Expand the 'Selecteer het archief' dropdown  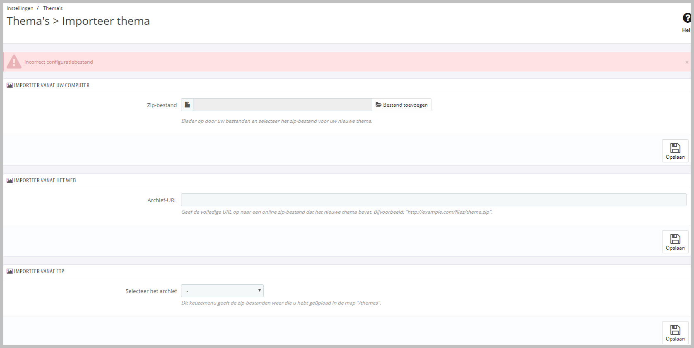(x=222, y=291)
